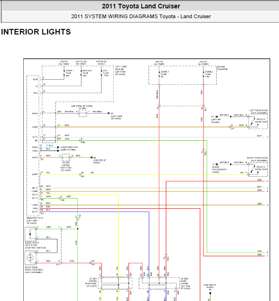
Task: Click the 2011 Toyota Land Cruiser title
Action: point(141,6)
